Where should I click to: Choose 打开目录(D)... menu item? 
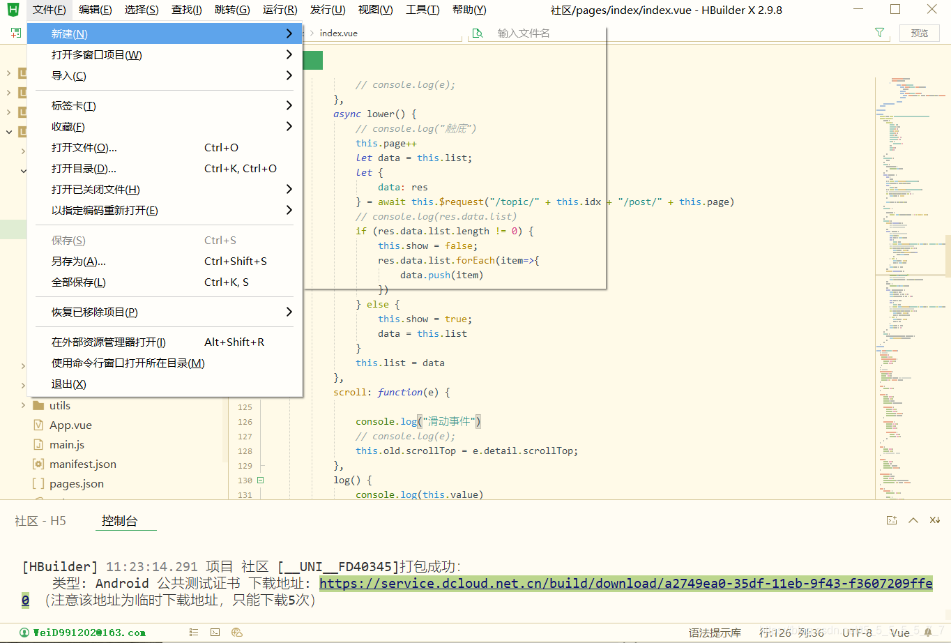(165, 168)
